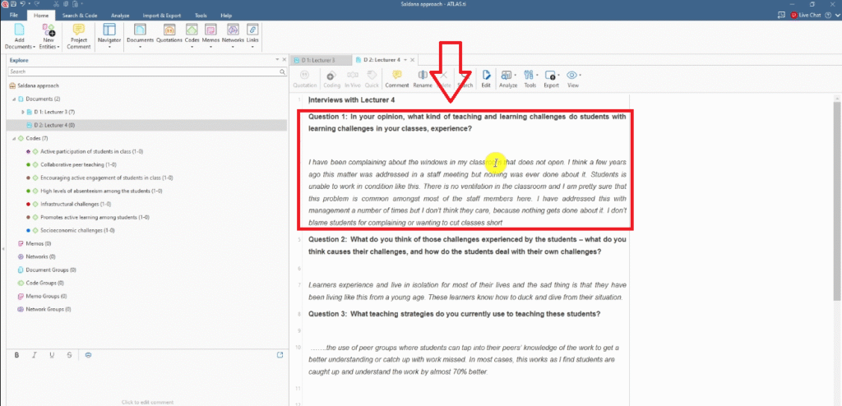This screenshot has width=842, height=406.
Task: Collapse the Documents tree node
Action: point(14,99)
